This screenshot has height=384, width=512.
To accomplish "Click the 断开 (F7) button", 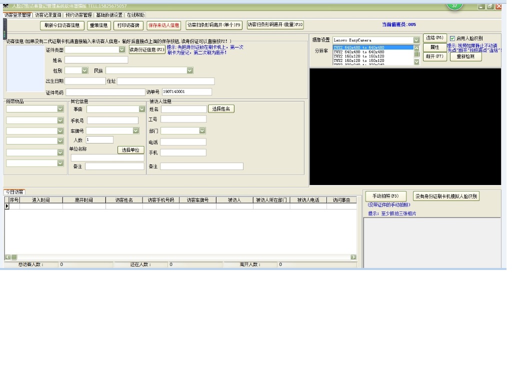I will pos(434,56).
